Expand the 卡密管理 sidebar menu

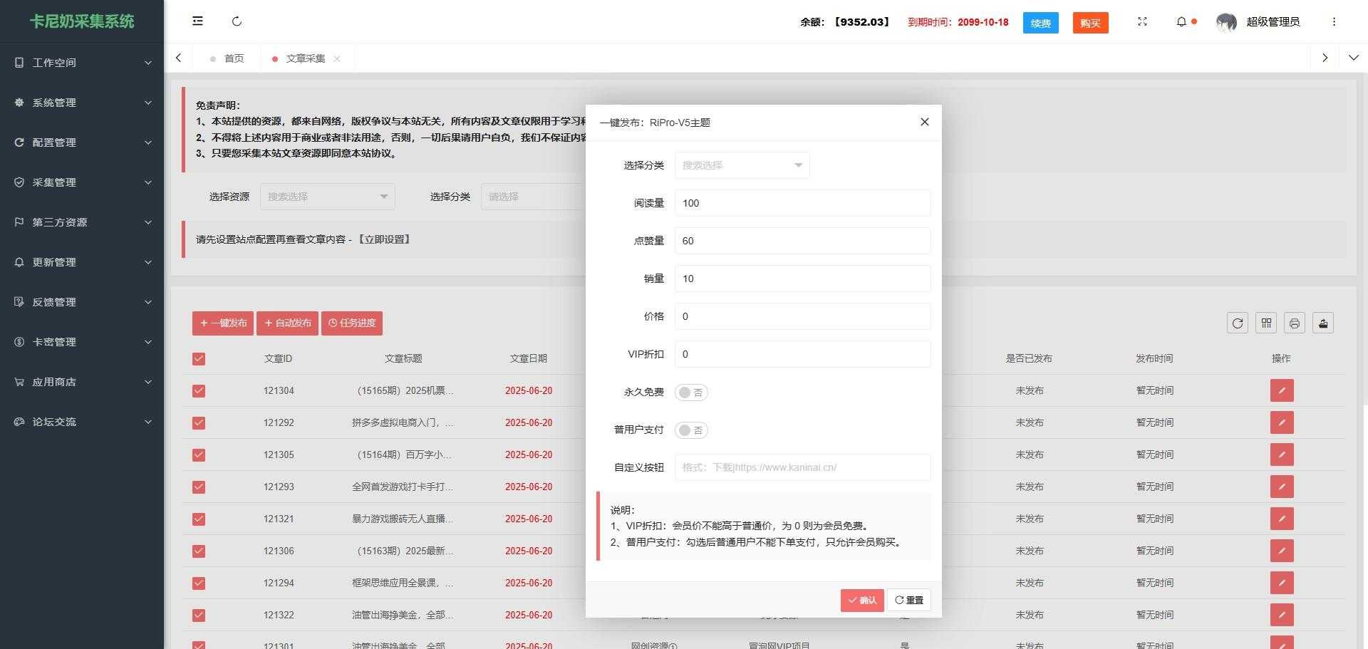tap(82, 342)
